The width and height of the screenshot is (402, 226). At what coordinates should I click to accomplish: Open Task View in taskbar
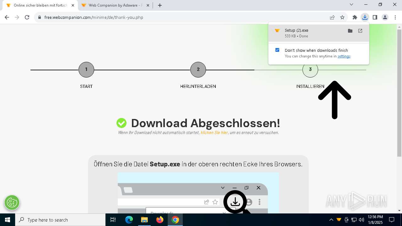click(113, 220)
